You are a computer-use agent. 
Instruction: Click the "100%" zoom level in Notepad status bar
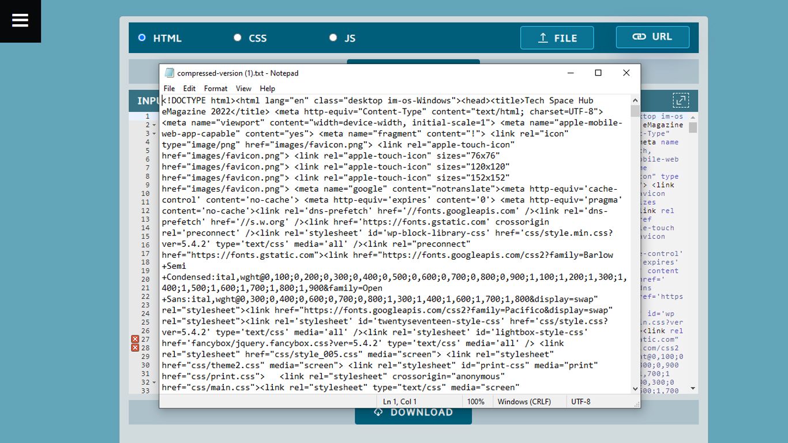click(x=476, y=401)
